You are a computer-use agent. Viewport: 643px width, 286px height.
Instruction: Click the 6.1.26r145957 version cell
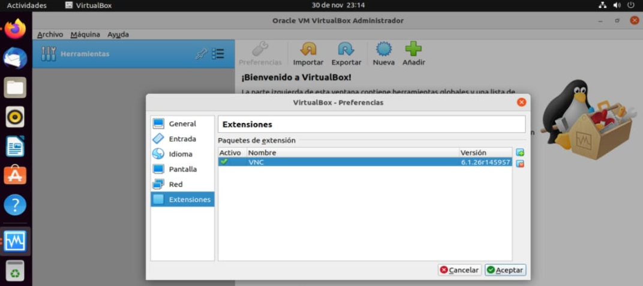tap(485, 162)
